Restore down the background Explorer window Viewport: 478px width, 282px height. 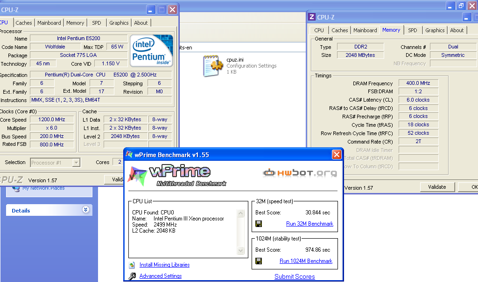[461, 6]
